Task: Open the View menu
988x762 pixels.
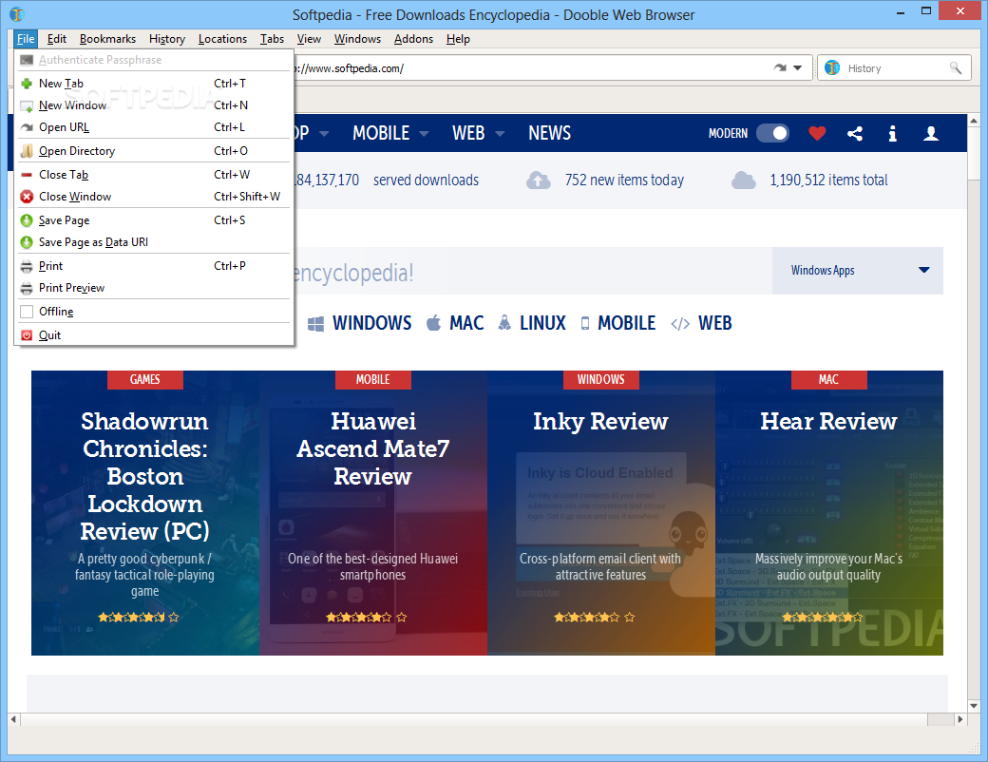Action: click(309, 39)
